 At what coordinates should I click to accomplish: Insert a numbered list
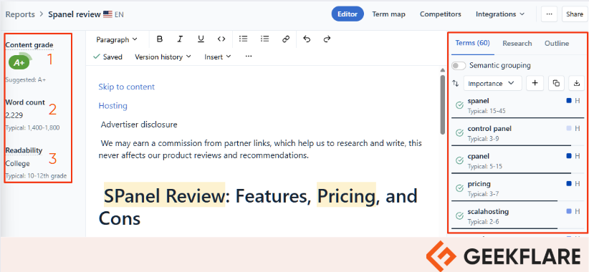pyautogui.click(x=265, y=39)
